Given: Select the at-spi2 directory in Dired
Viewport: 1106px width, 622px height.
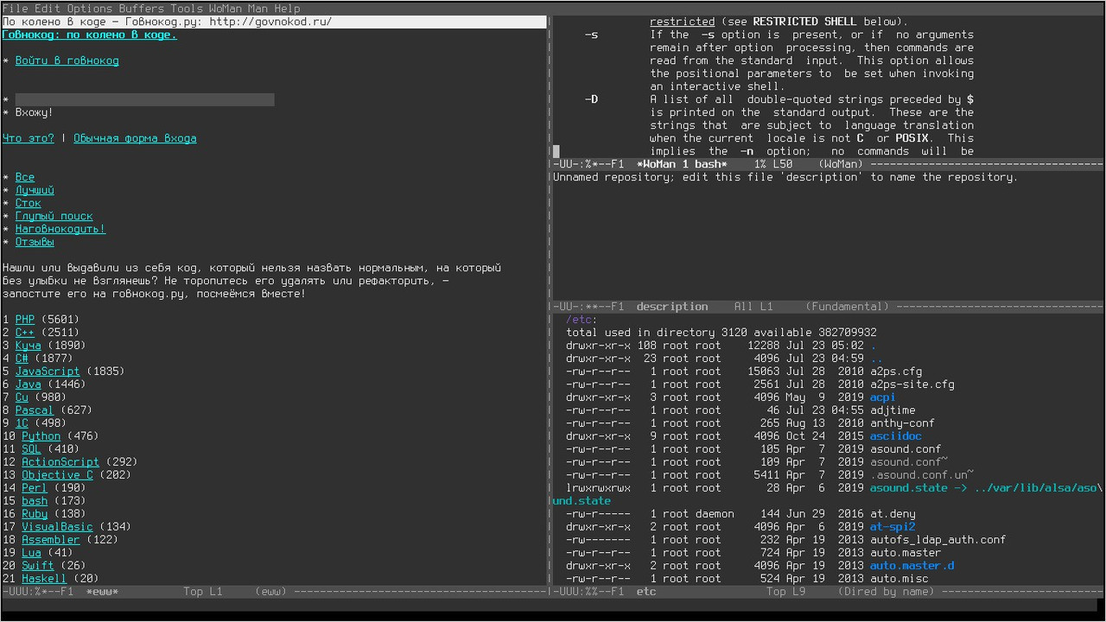Looking at the screenshot, I should 893,527.
